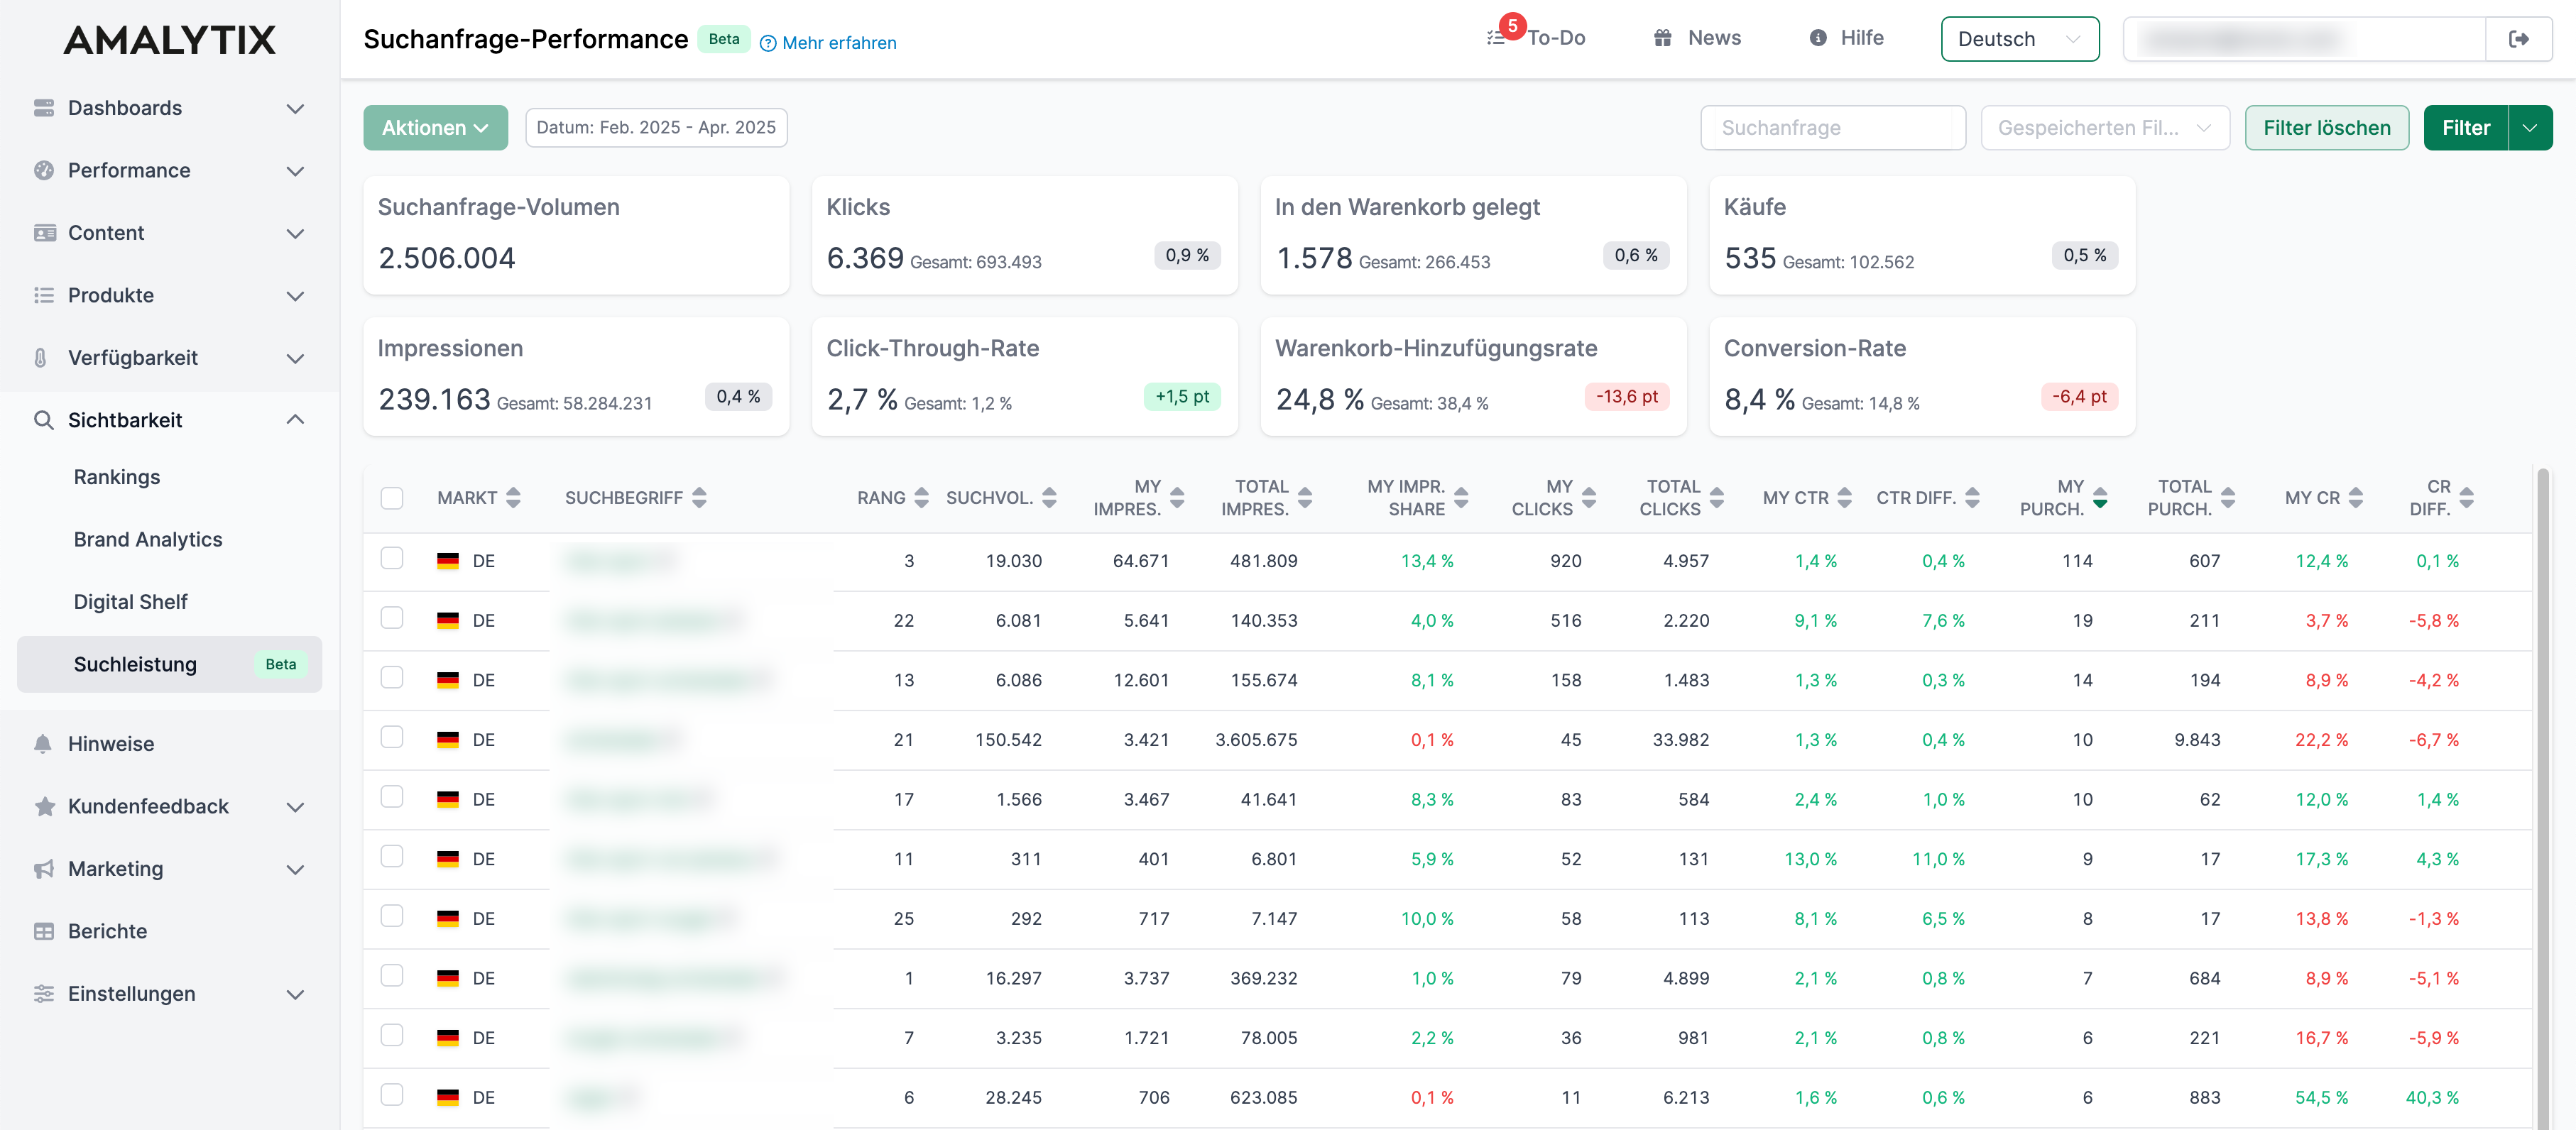
Task: Click the green Filter button
Action: click(x=2465, y=128)
